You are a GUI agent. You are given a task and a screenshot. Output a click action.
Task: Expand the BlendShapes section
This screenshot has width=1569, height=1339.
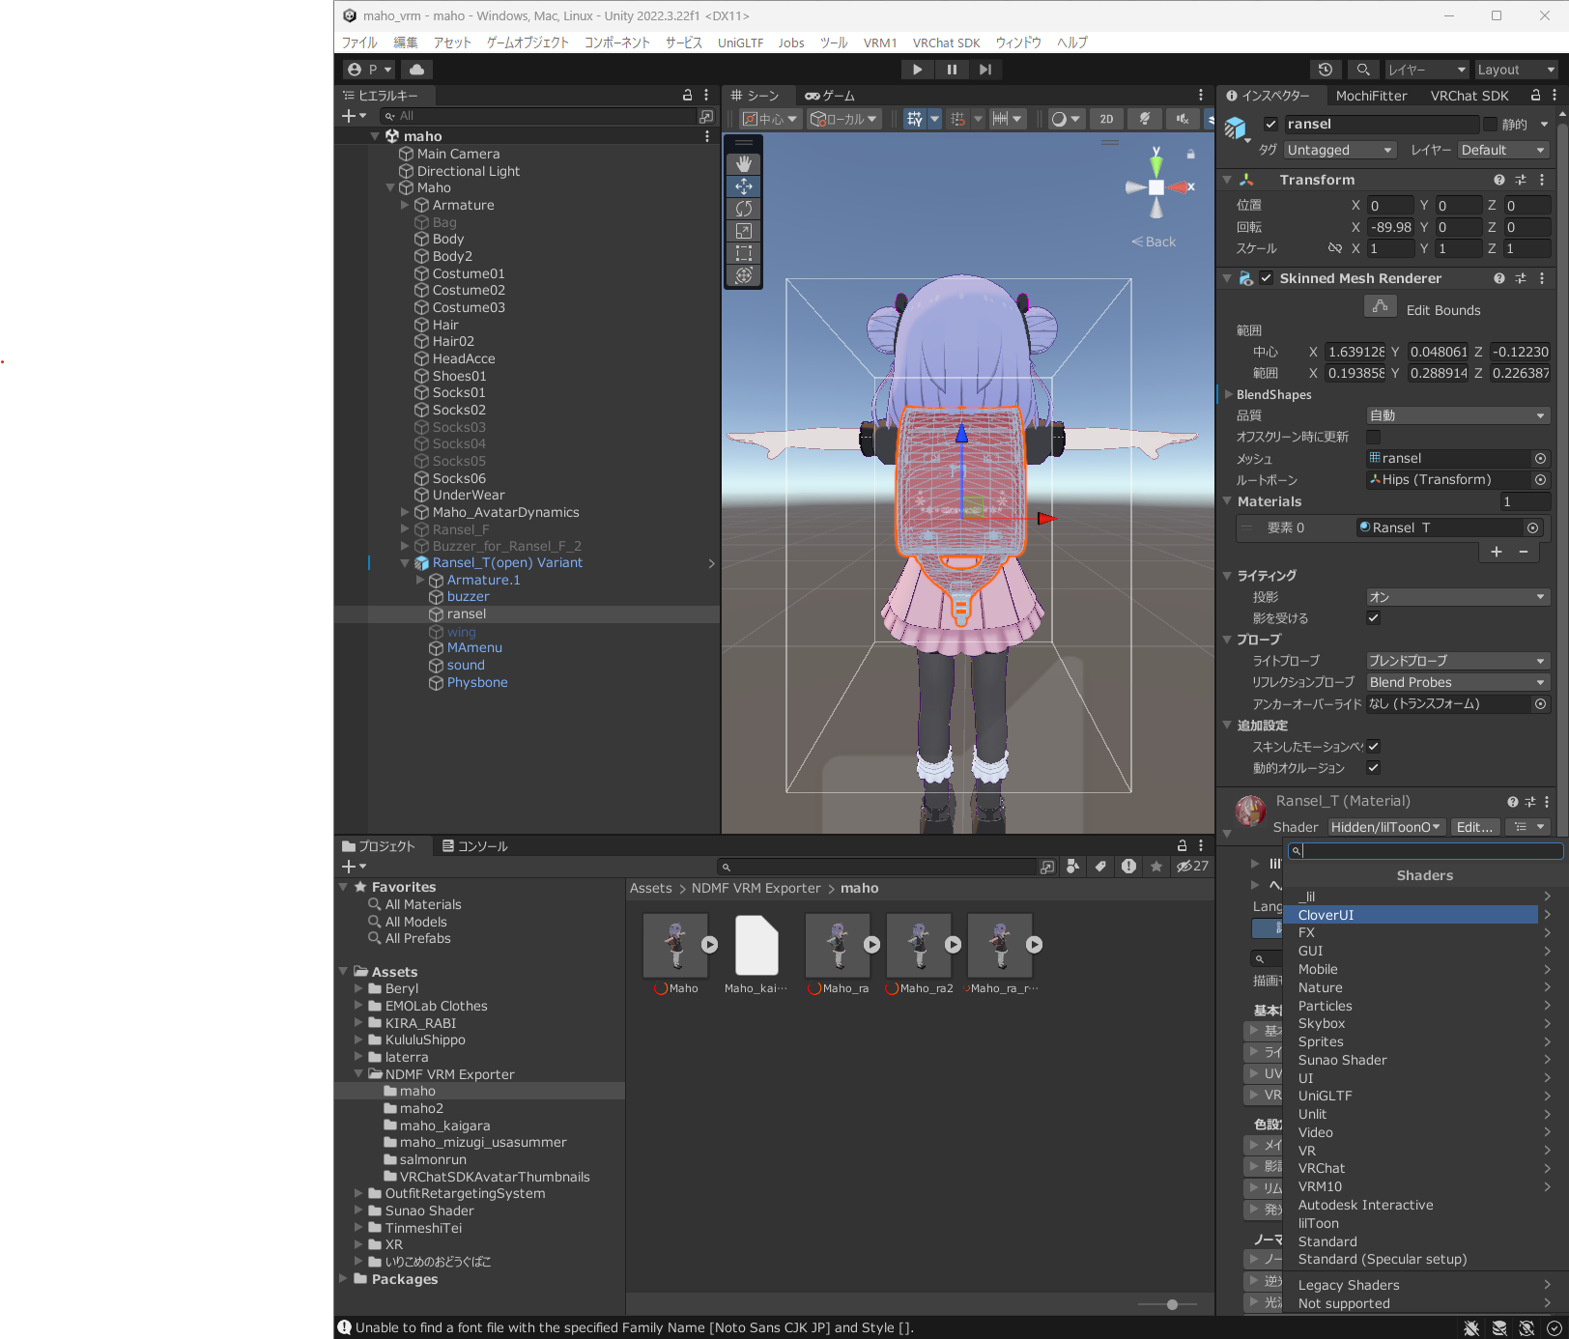(x=1229, y=394)
